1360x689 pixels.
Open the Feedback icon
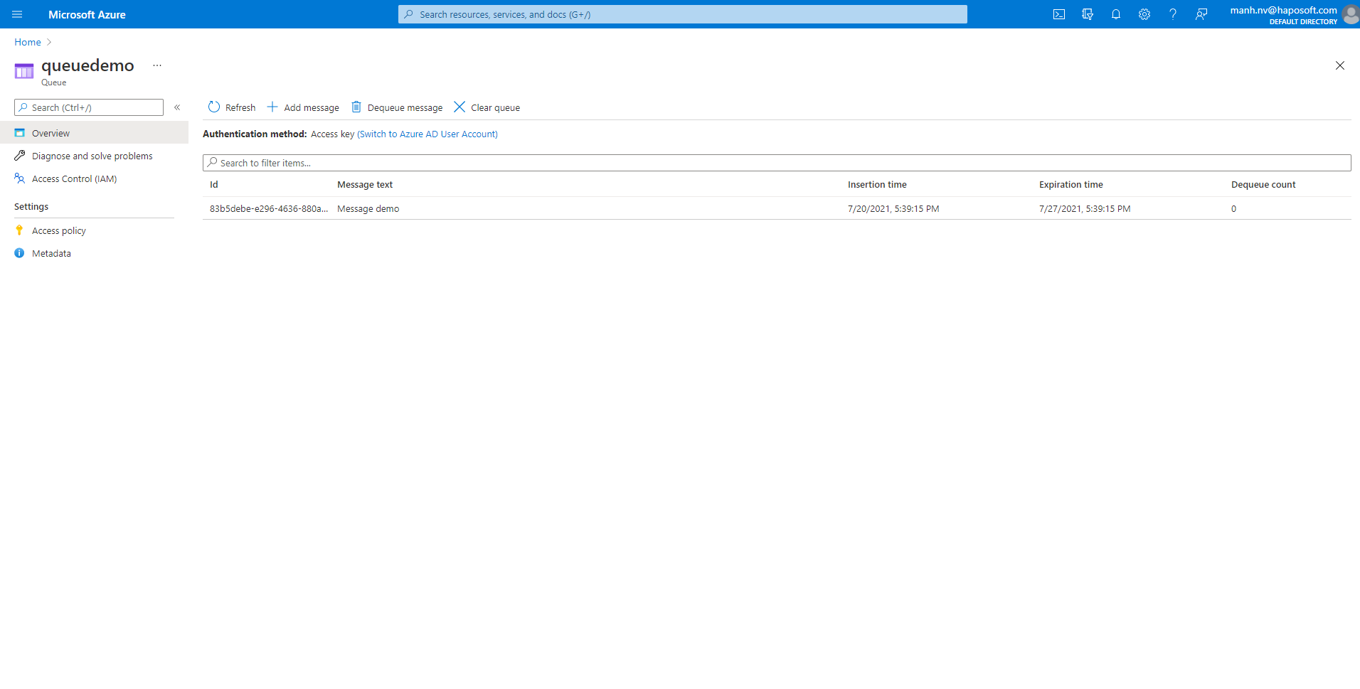tap(1201, 14)
